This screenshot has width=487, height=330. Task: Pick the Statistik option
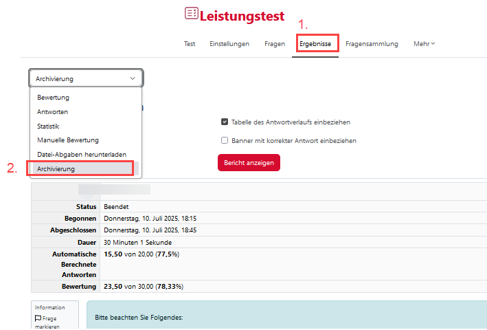click(48, 126)
